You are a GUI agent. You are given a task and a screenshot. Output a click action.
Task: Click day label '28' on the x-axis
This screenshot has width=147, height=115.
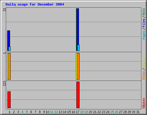(x=125, y=112)
